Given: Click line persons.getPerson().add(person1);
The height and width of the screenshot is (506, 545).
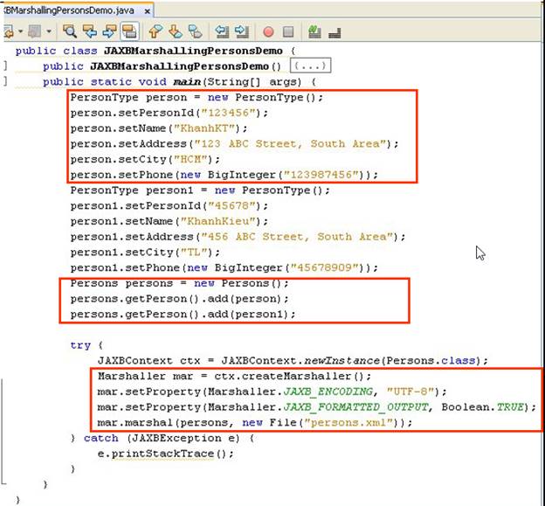Looking at the screenshot, I should point(183,315).
